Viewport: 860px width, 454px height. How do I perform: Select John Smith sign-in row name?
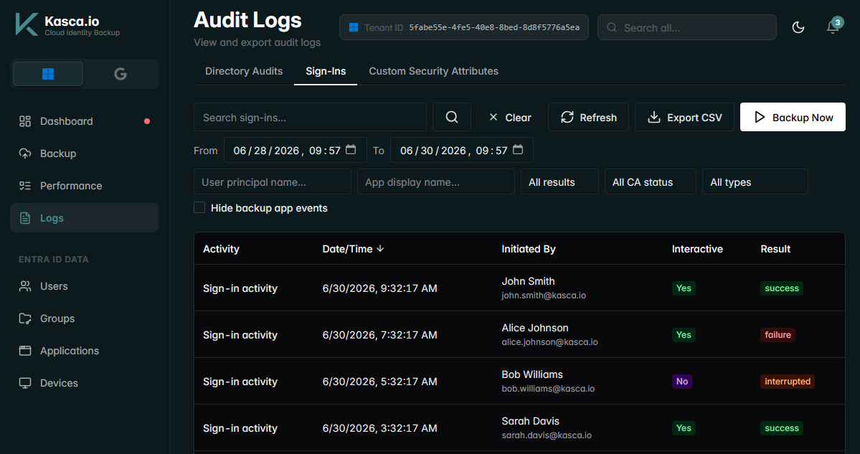click(x=528, y=281)
